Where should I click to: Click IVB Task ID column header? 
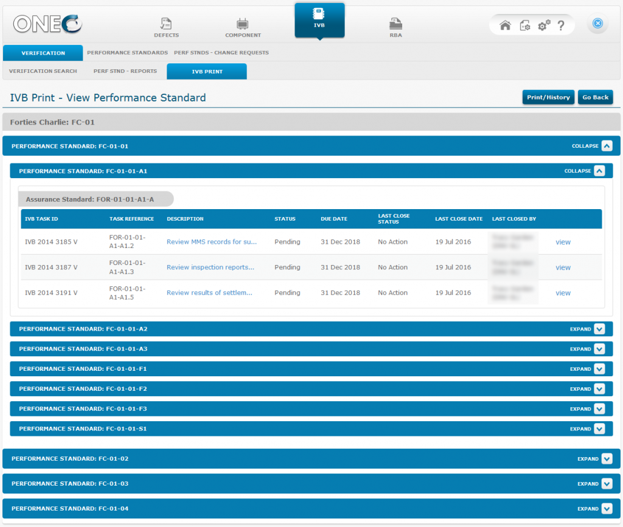pos(41,219)
